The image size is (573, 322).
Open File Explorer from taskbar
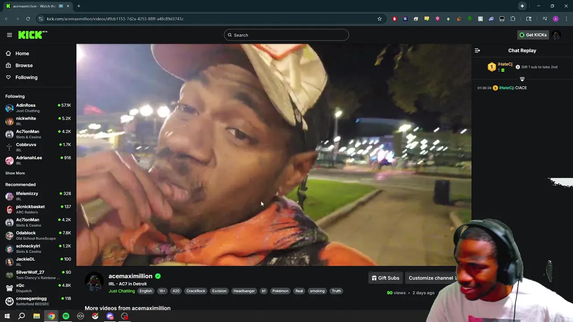point(37,316)
